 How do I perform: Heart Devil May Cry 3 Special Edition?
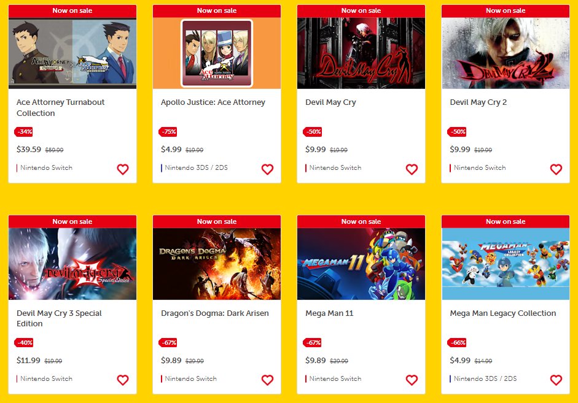(123, 380)
